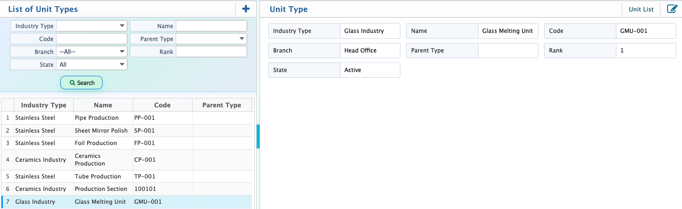
Task: Click code cell FP-001
Action: pyautogui.click(x=162, y=143)
